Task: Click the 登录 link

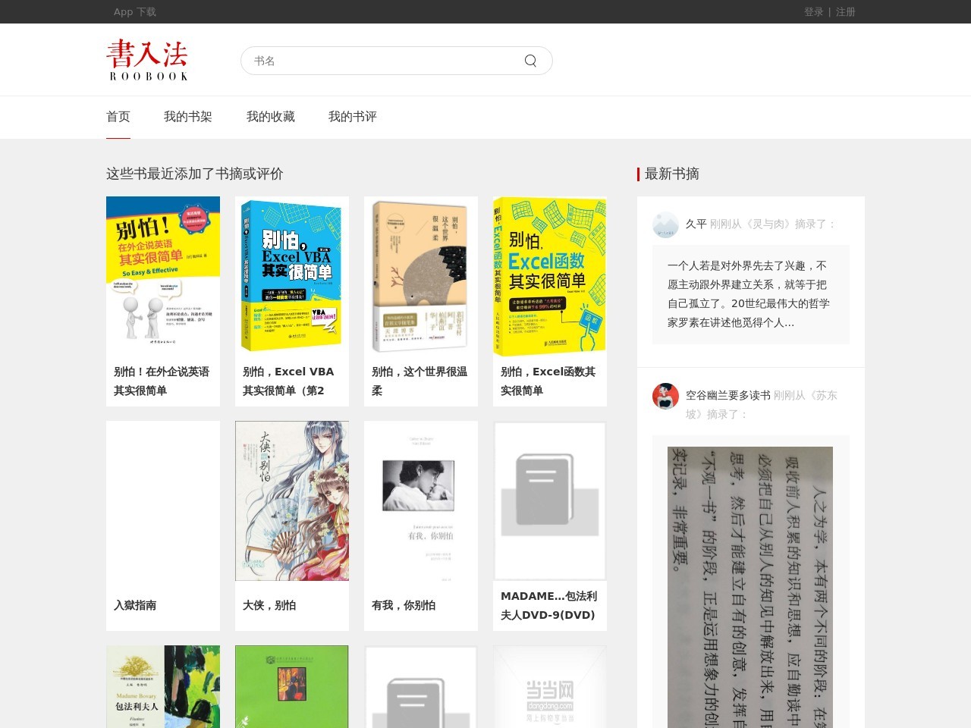Action: [x=814, y=11]
